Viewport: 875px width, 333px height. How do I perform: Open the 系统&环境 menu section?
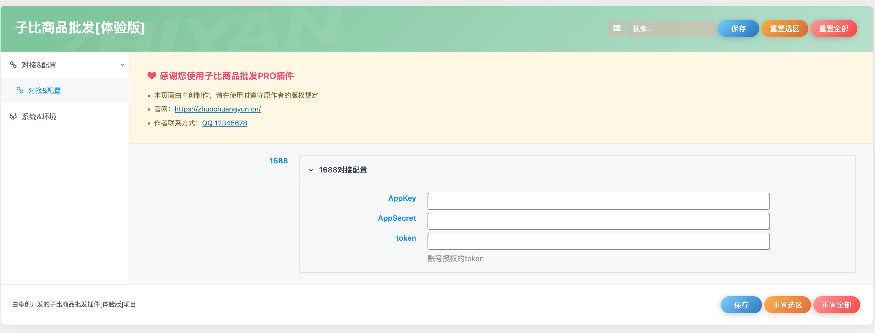tap(64, 116)
